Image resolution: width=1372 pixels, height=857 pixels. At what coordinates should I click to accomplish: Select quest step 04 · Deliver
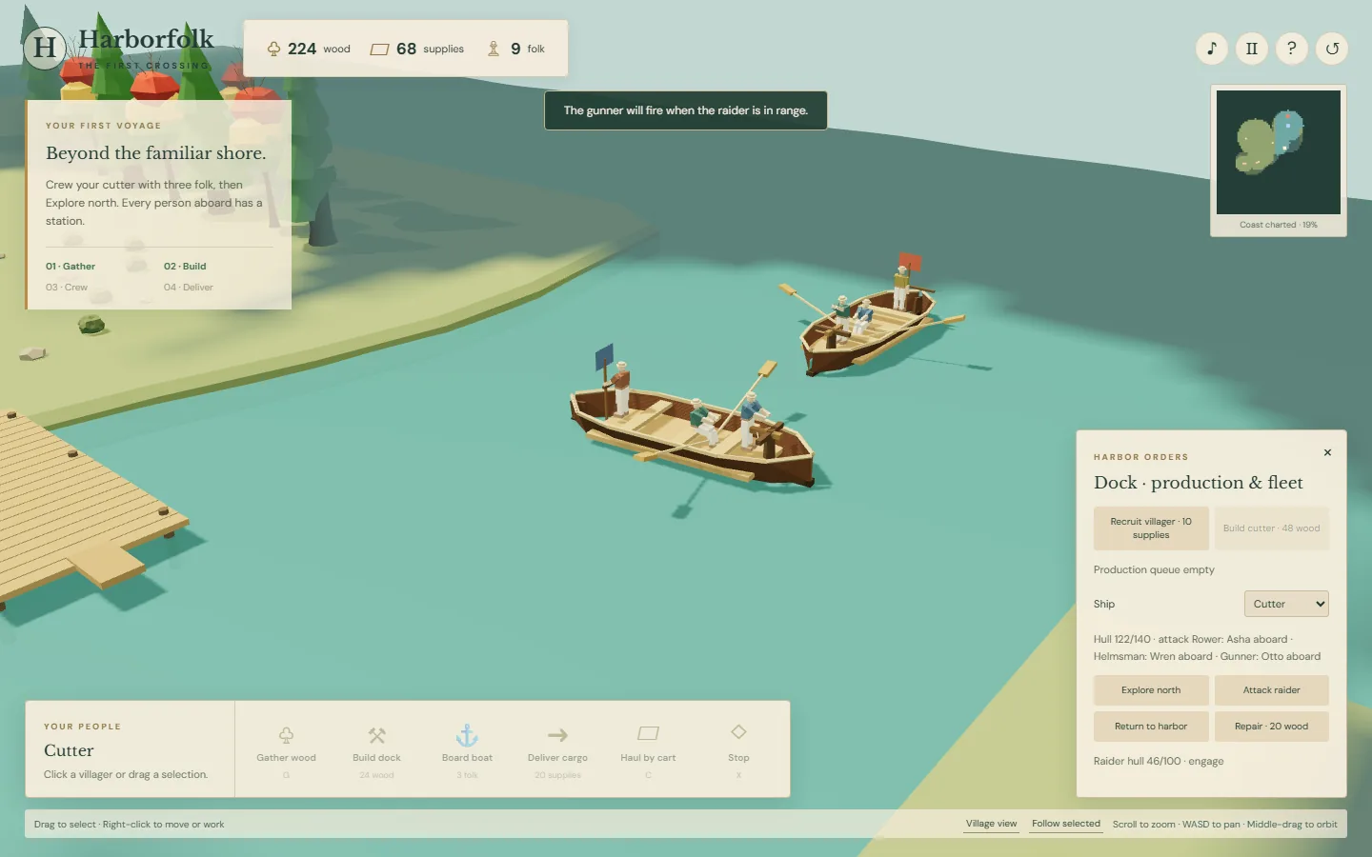(x=189, y=288)
